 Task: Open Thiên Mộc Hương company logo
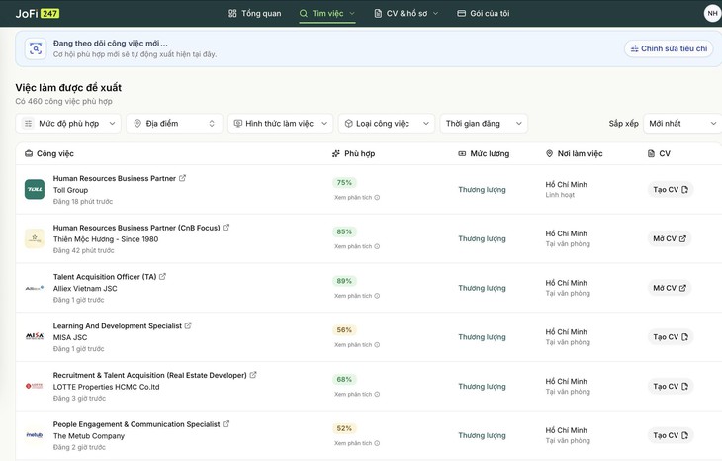35,238
